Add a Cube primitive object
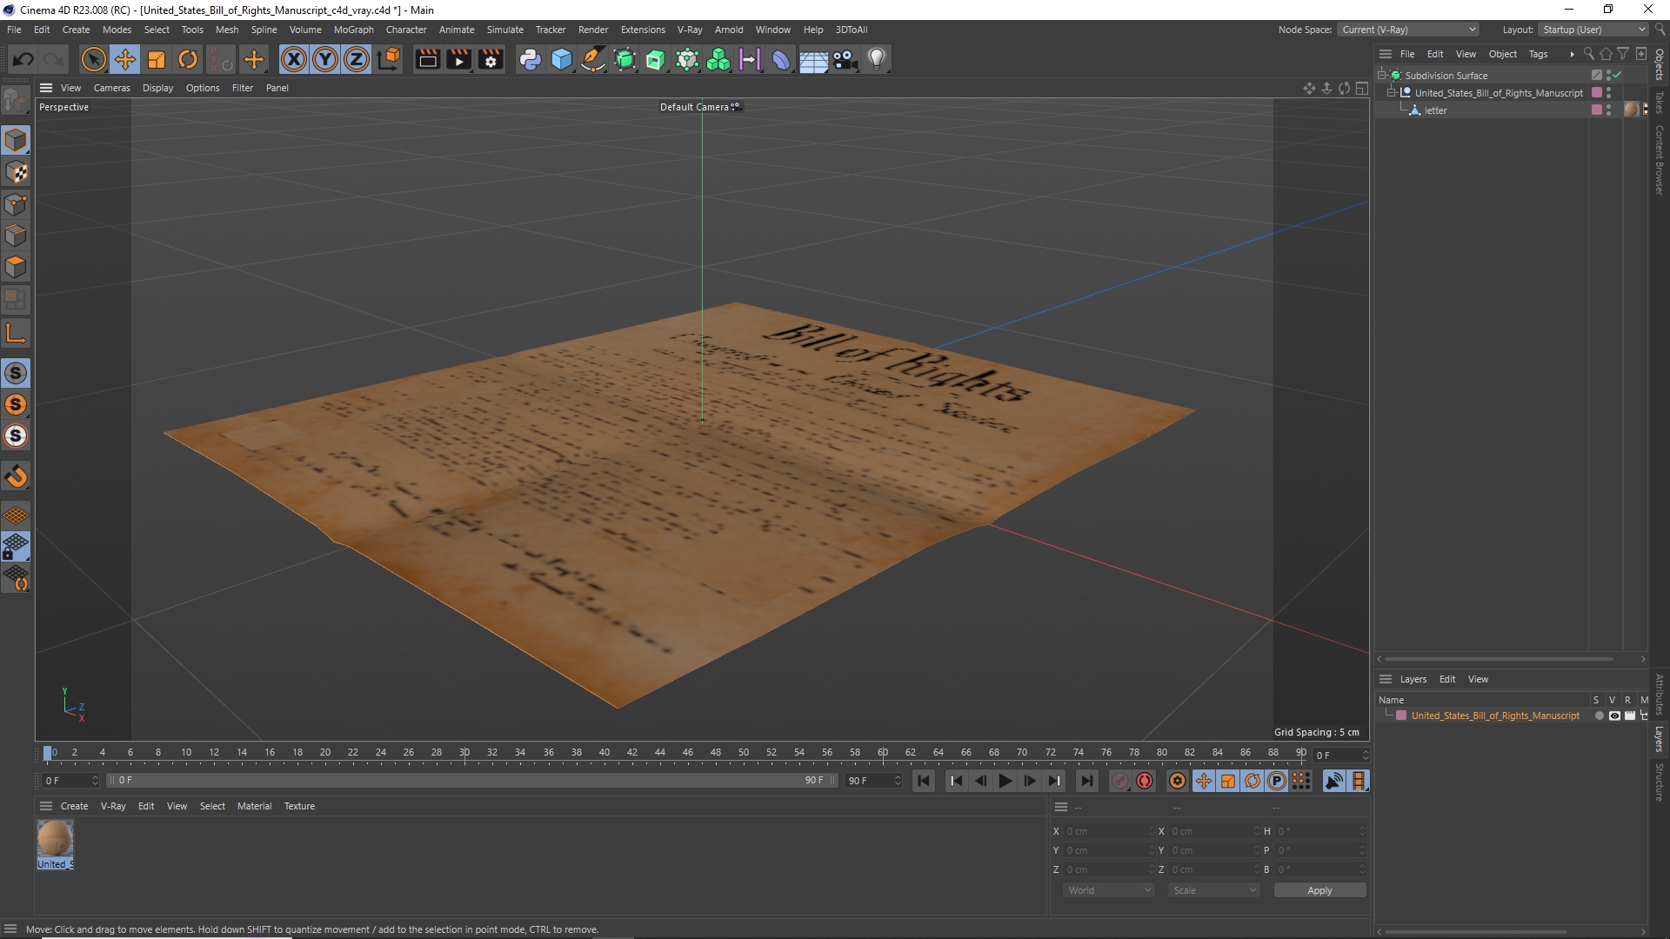 tap(562, 59)
